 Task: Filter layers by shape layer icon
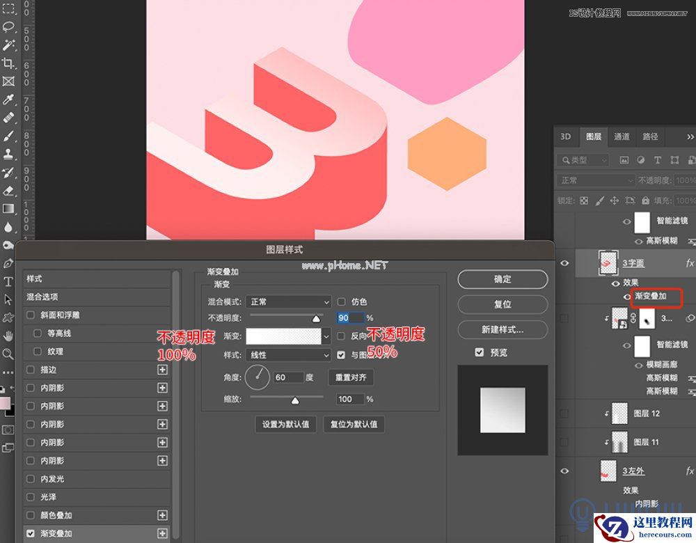point(674,160)
